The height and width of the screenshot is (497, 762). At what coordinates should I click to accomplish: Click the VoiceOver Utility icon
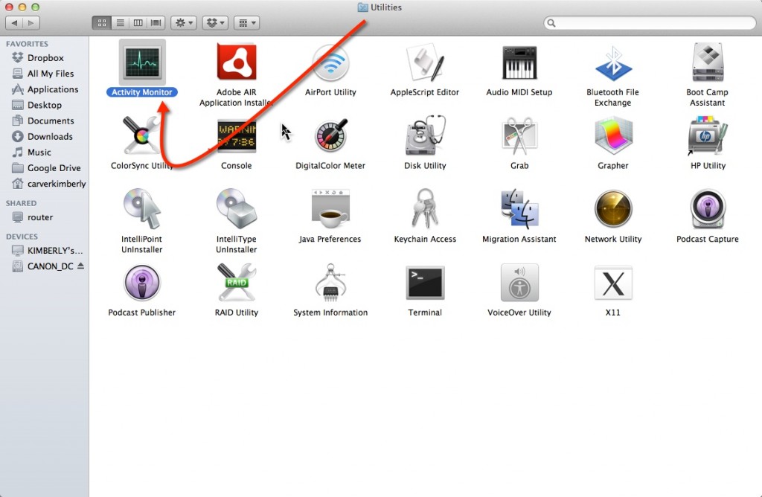pos(519,282)
